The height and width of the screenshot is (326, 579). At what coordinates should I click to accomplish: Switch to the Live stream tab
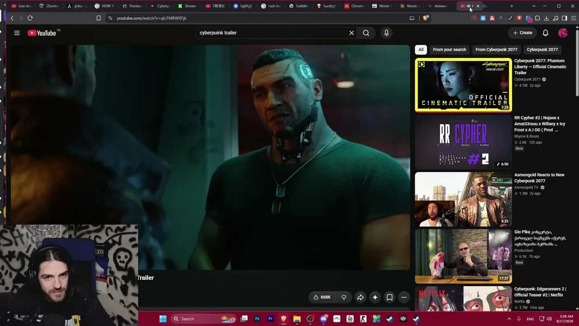tap(22, 6)
